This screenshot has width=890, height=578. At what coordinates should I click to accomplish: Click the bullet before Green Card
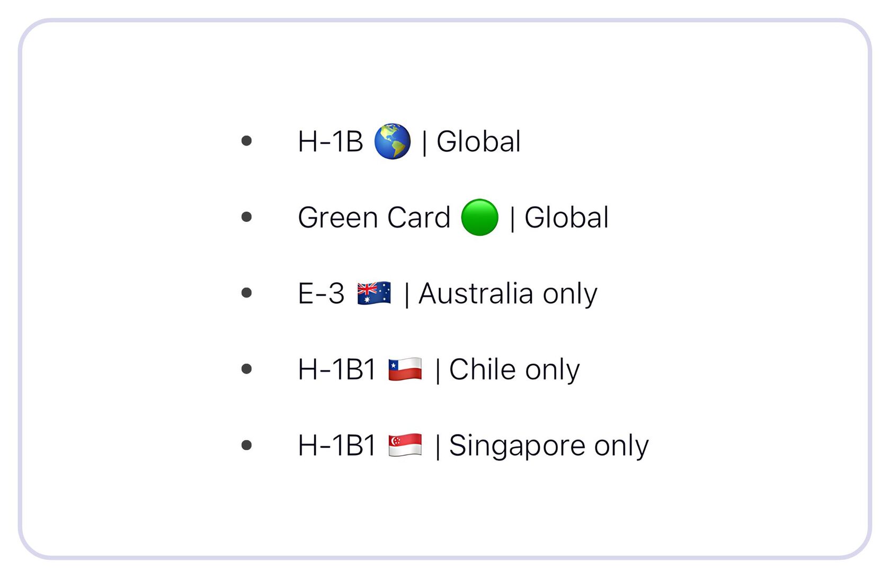(x=246, y=217)
